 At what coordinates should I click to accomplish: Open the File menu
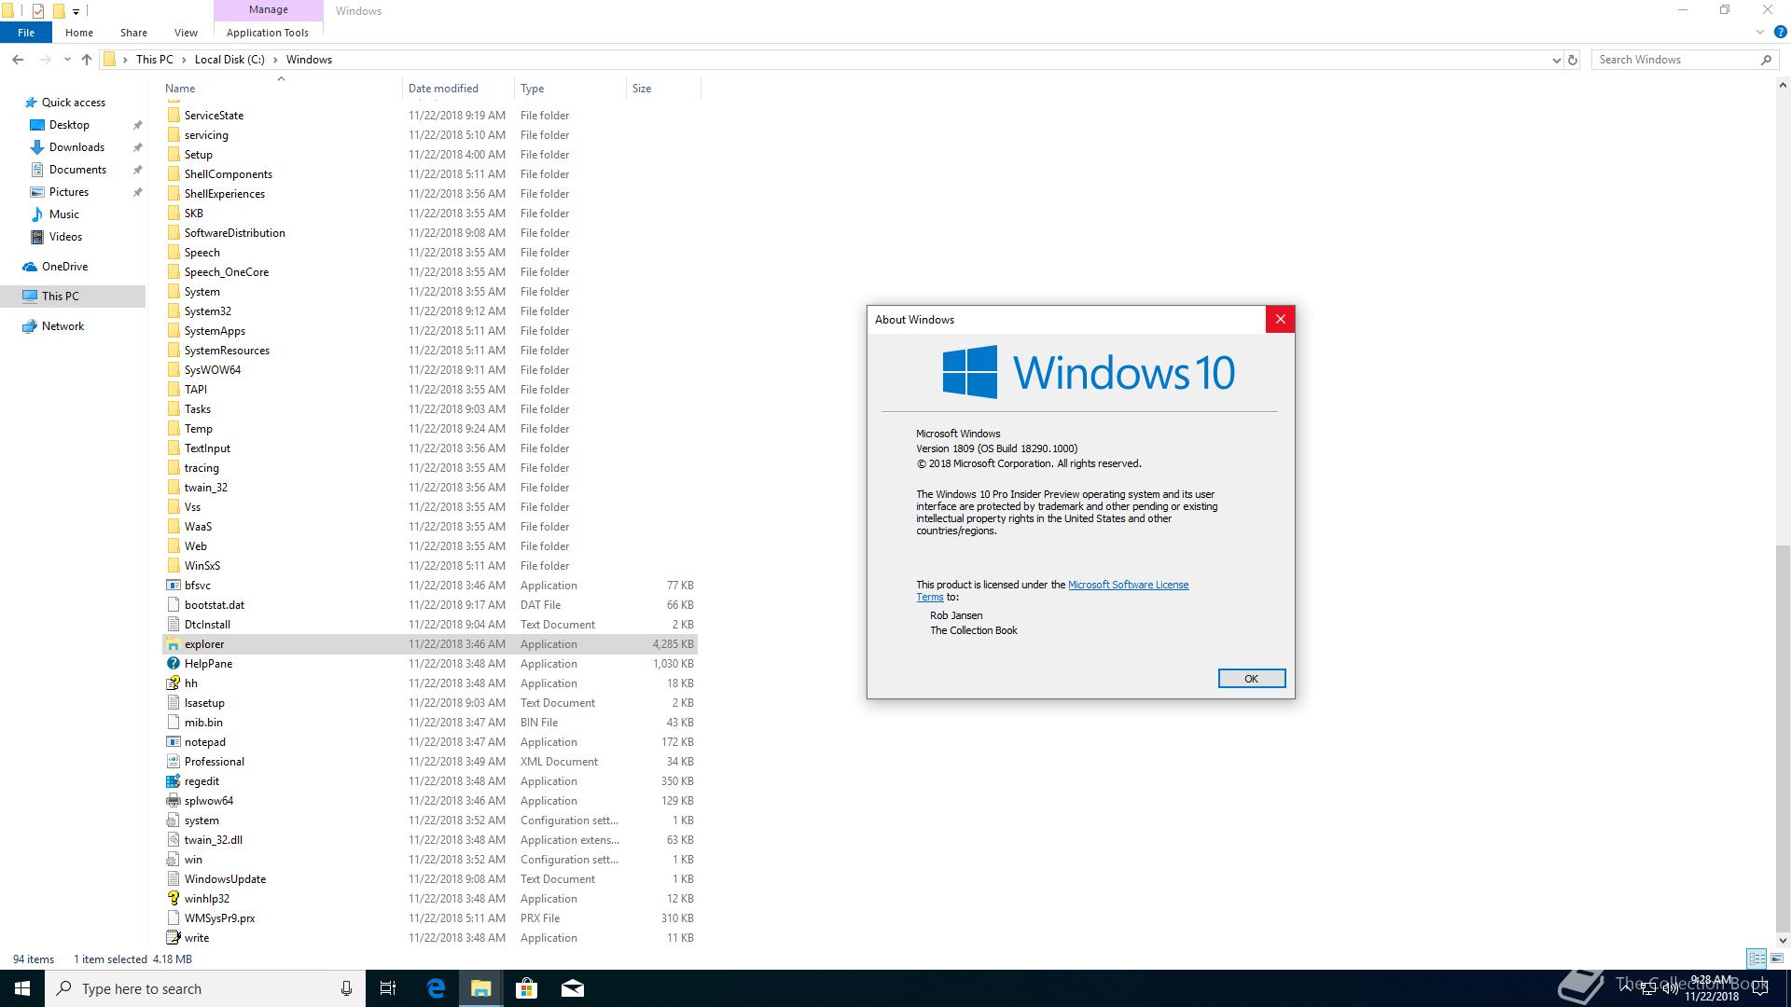tap(26, 33)
